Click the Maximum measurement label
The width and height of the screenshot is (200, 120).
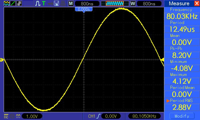click(x=178, y=74)
